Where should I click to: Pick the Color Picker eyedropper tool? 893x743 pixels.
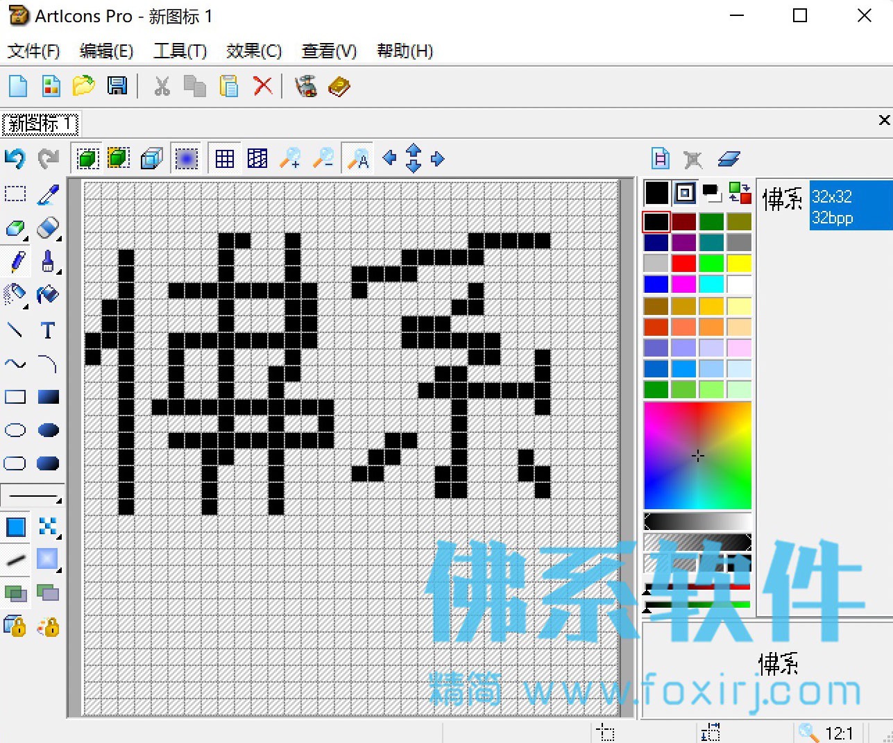(47, 194)
